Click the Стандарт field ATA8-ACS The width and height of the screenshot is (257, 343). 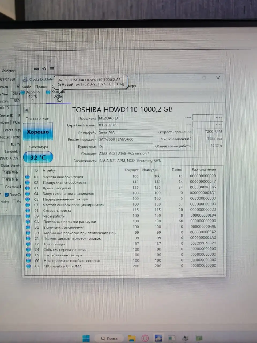[161, 154]
